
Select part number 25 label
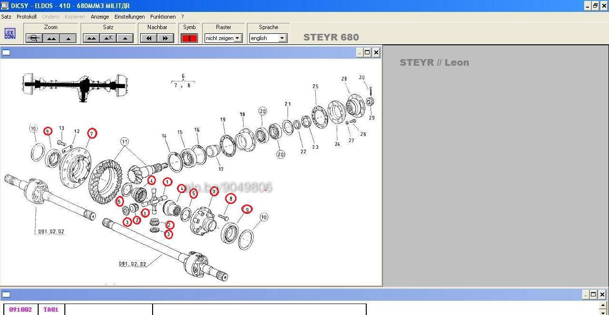click(x=315, y=87)
